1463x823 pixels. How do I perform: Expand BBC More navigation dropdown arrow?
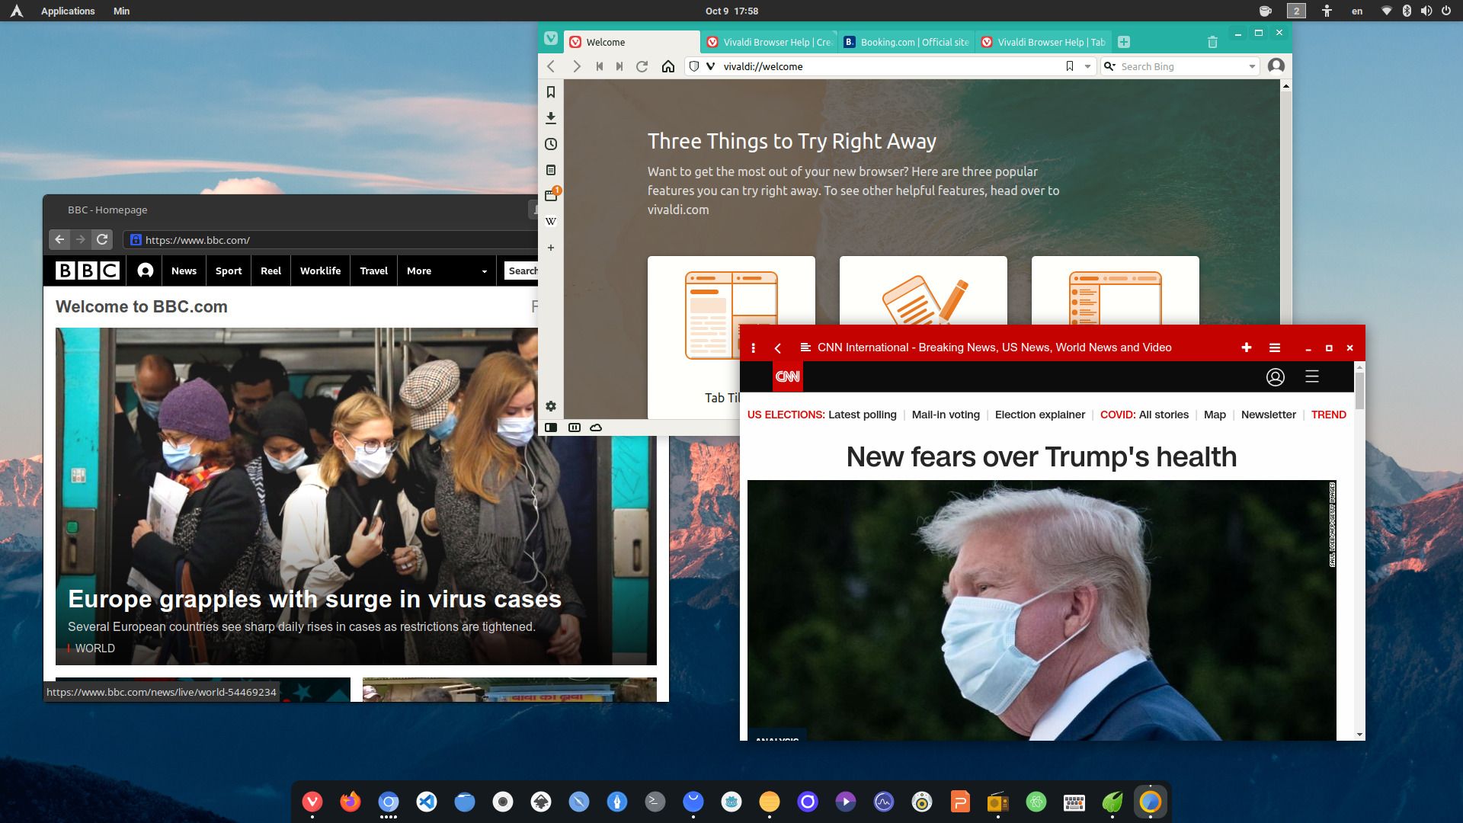tap(484, 271)
